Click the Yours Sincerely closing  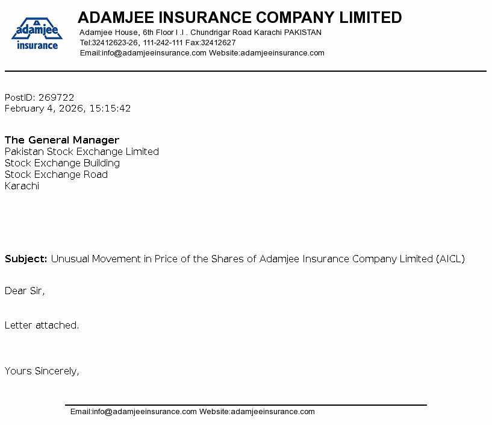tap(42, 371)
